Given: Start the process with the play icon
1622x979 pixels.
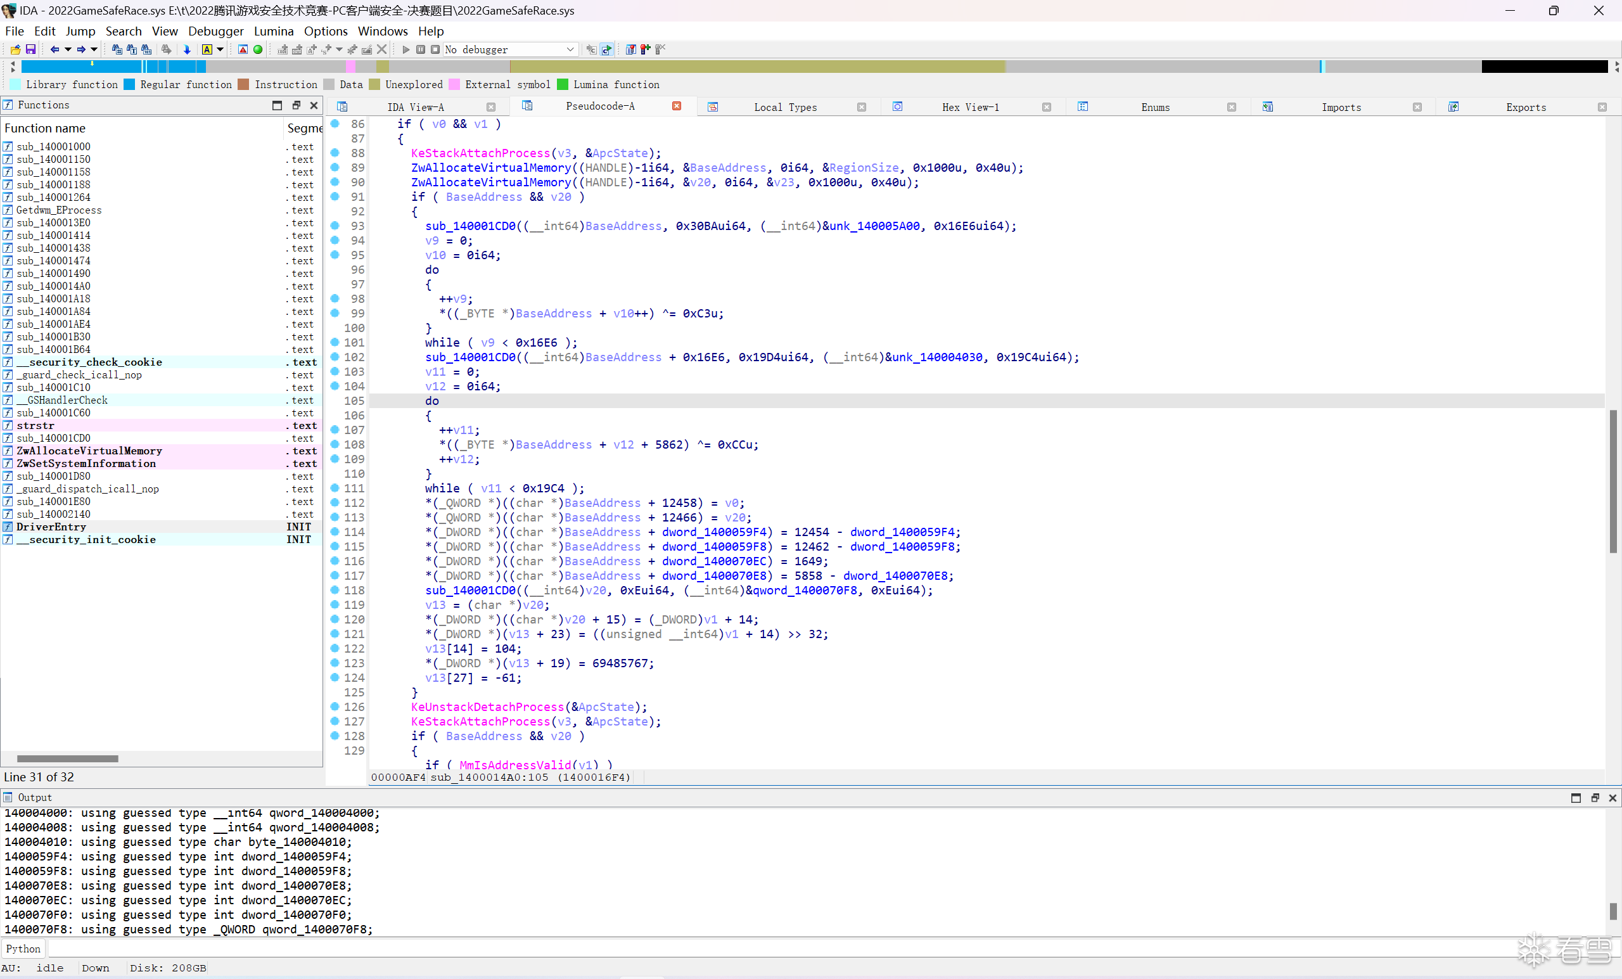Looking at the screenshot, I should [x=406, y=49].
